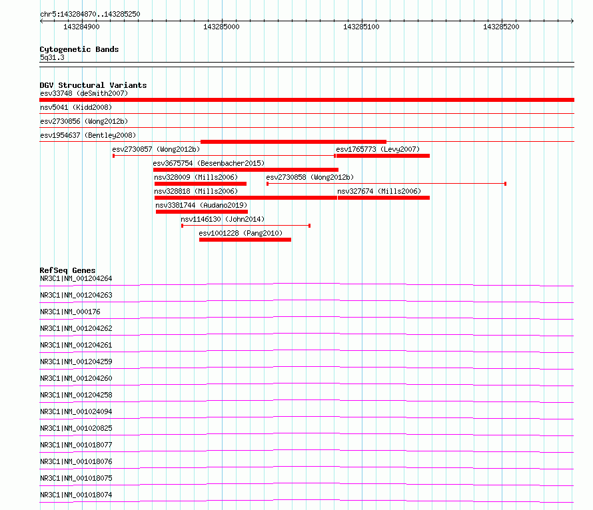Click the esv2730856 (Wong2012b) variant label
Screen dimensions: 593x510
(84, 121)
